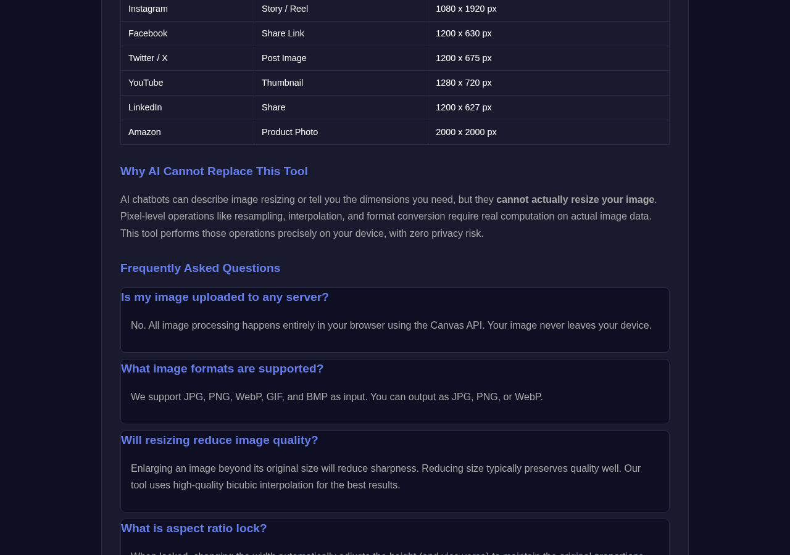790x555 pixels.
Task: Click the bold 'cannot actually resize your image' text
Action: coord(575,200)
